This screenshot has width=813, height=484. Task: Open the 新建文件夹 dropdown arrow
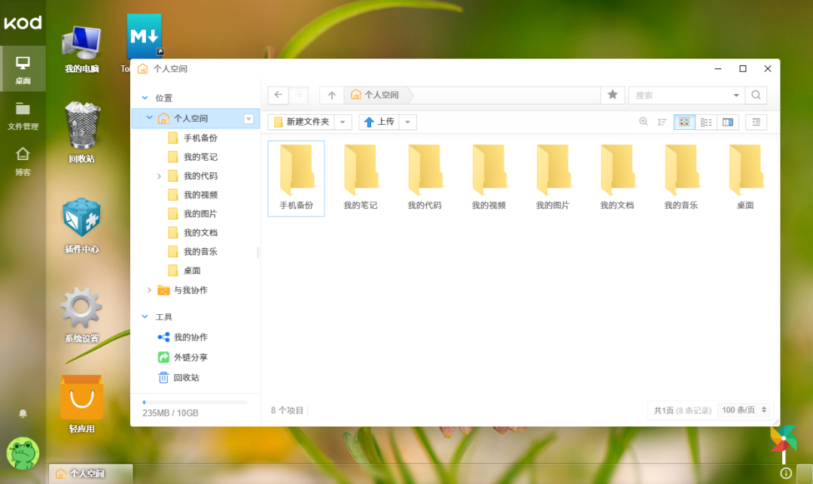343,122
